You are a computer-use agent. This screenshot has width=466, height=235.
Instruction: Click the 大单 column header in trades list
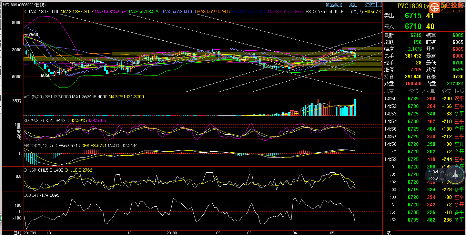click(x=429, y=91)
